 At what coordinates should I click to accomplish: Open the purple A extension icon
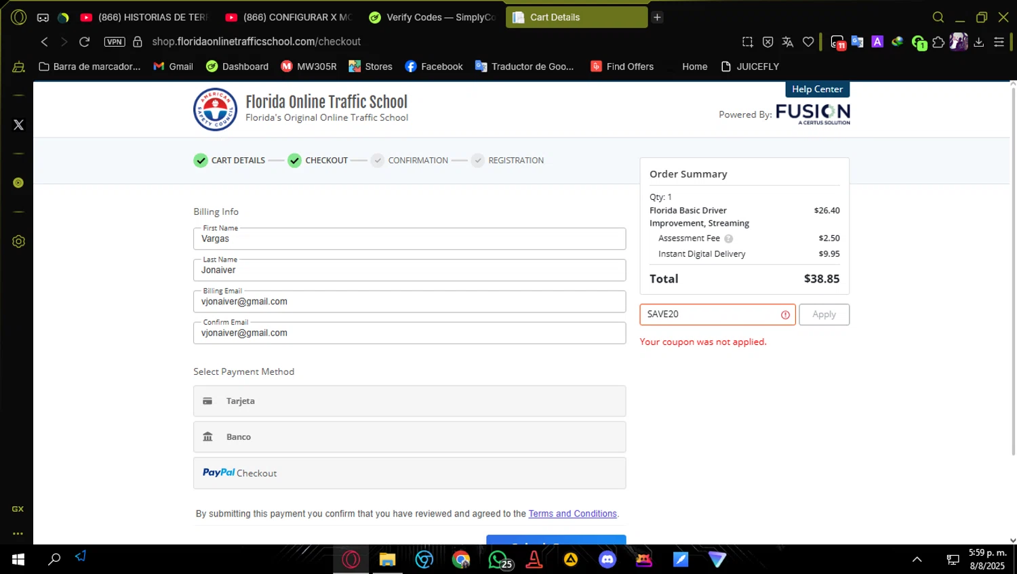[877, 42]
